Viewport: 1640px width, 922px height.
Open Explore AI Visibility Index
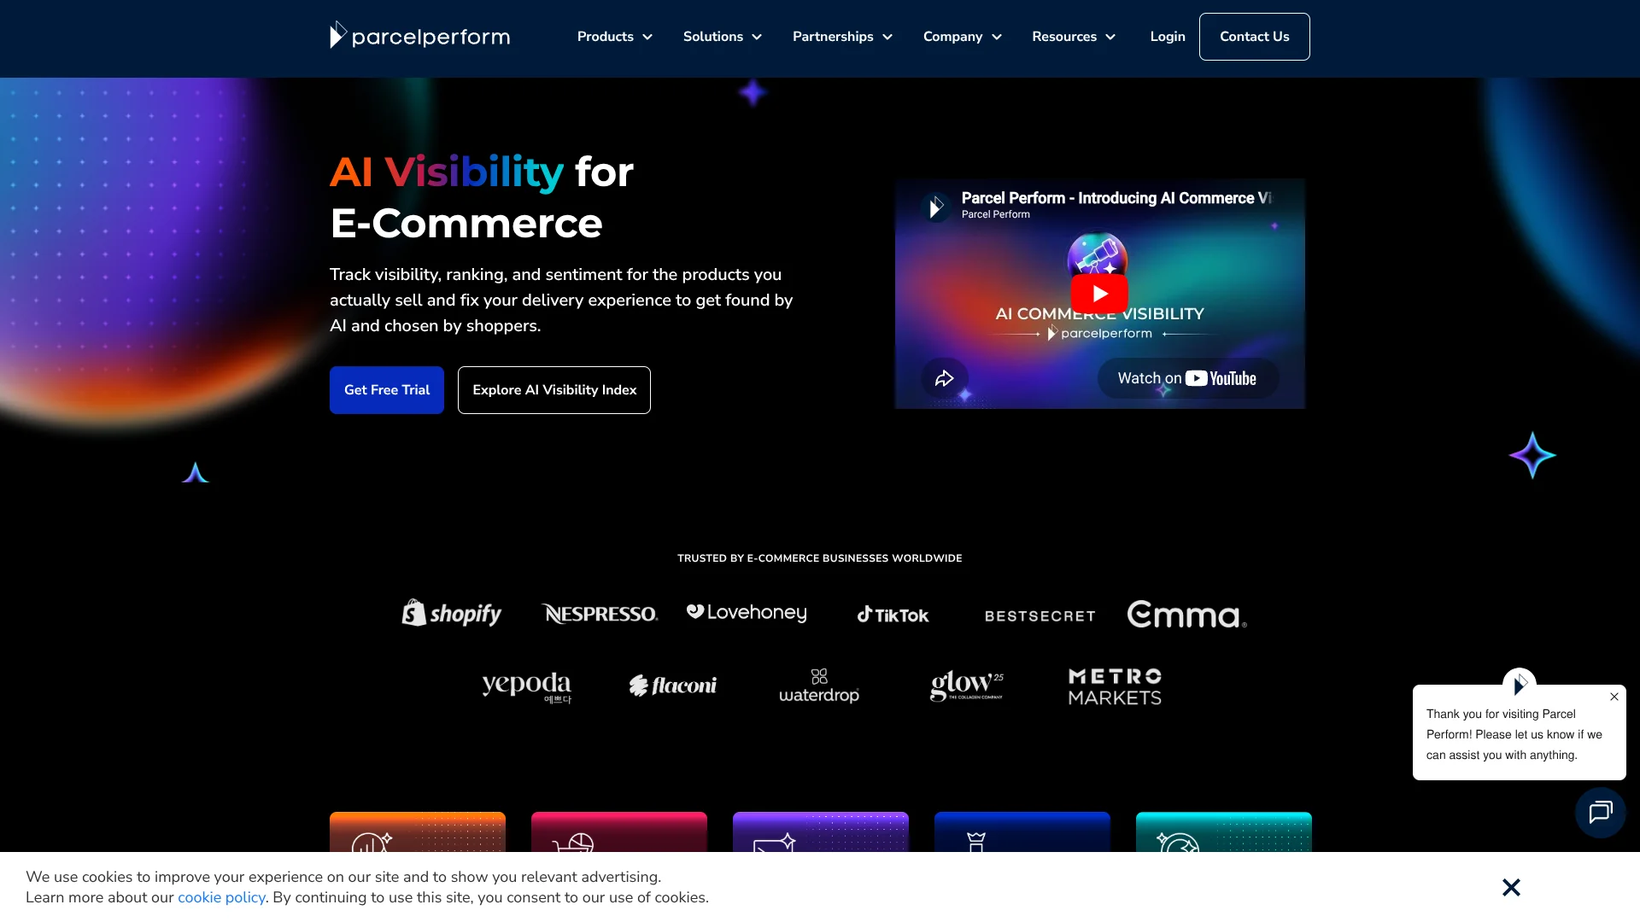tap(554, 390)
